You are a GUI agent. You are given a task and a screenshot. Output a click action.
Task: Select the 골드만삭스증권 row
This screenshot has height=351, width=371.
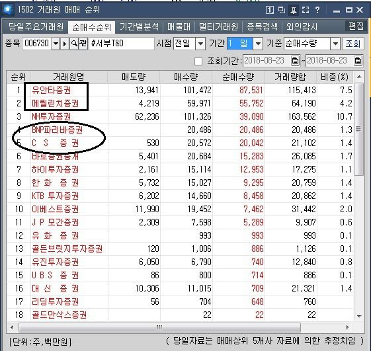point(180,315)
